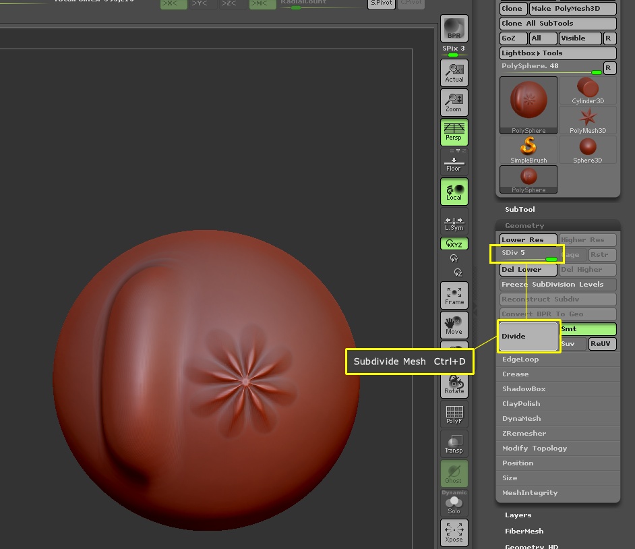Viewport: 635px width, 549px height.
Task: Click the R button beside PolySphere slider
Action: [x=609, y=68]
